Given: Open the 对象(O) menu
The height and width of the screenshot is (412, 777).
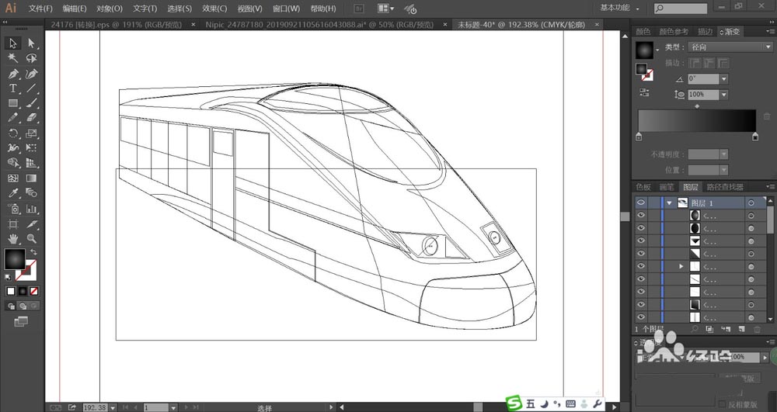Looking at the screenshot, I should pos(110,9).
